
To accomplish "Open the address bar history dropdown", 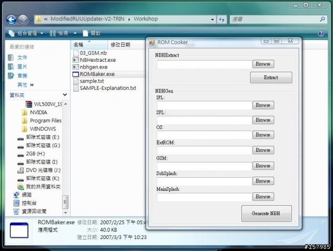I will (212, 20).
